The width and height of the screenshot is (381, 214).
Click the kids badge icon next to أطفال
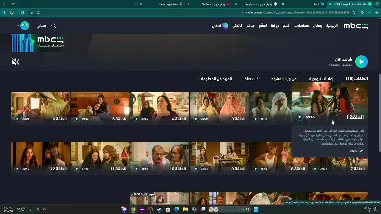225,26
